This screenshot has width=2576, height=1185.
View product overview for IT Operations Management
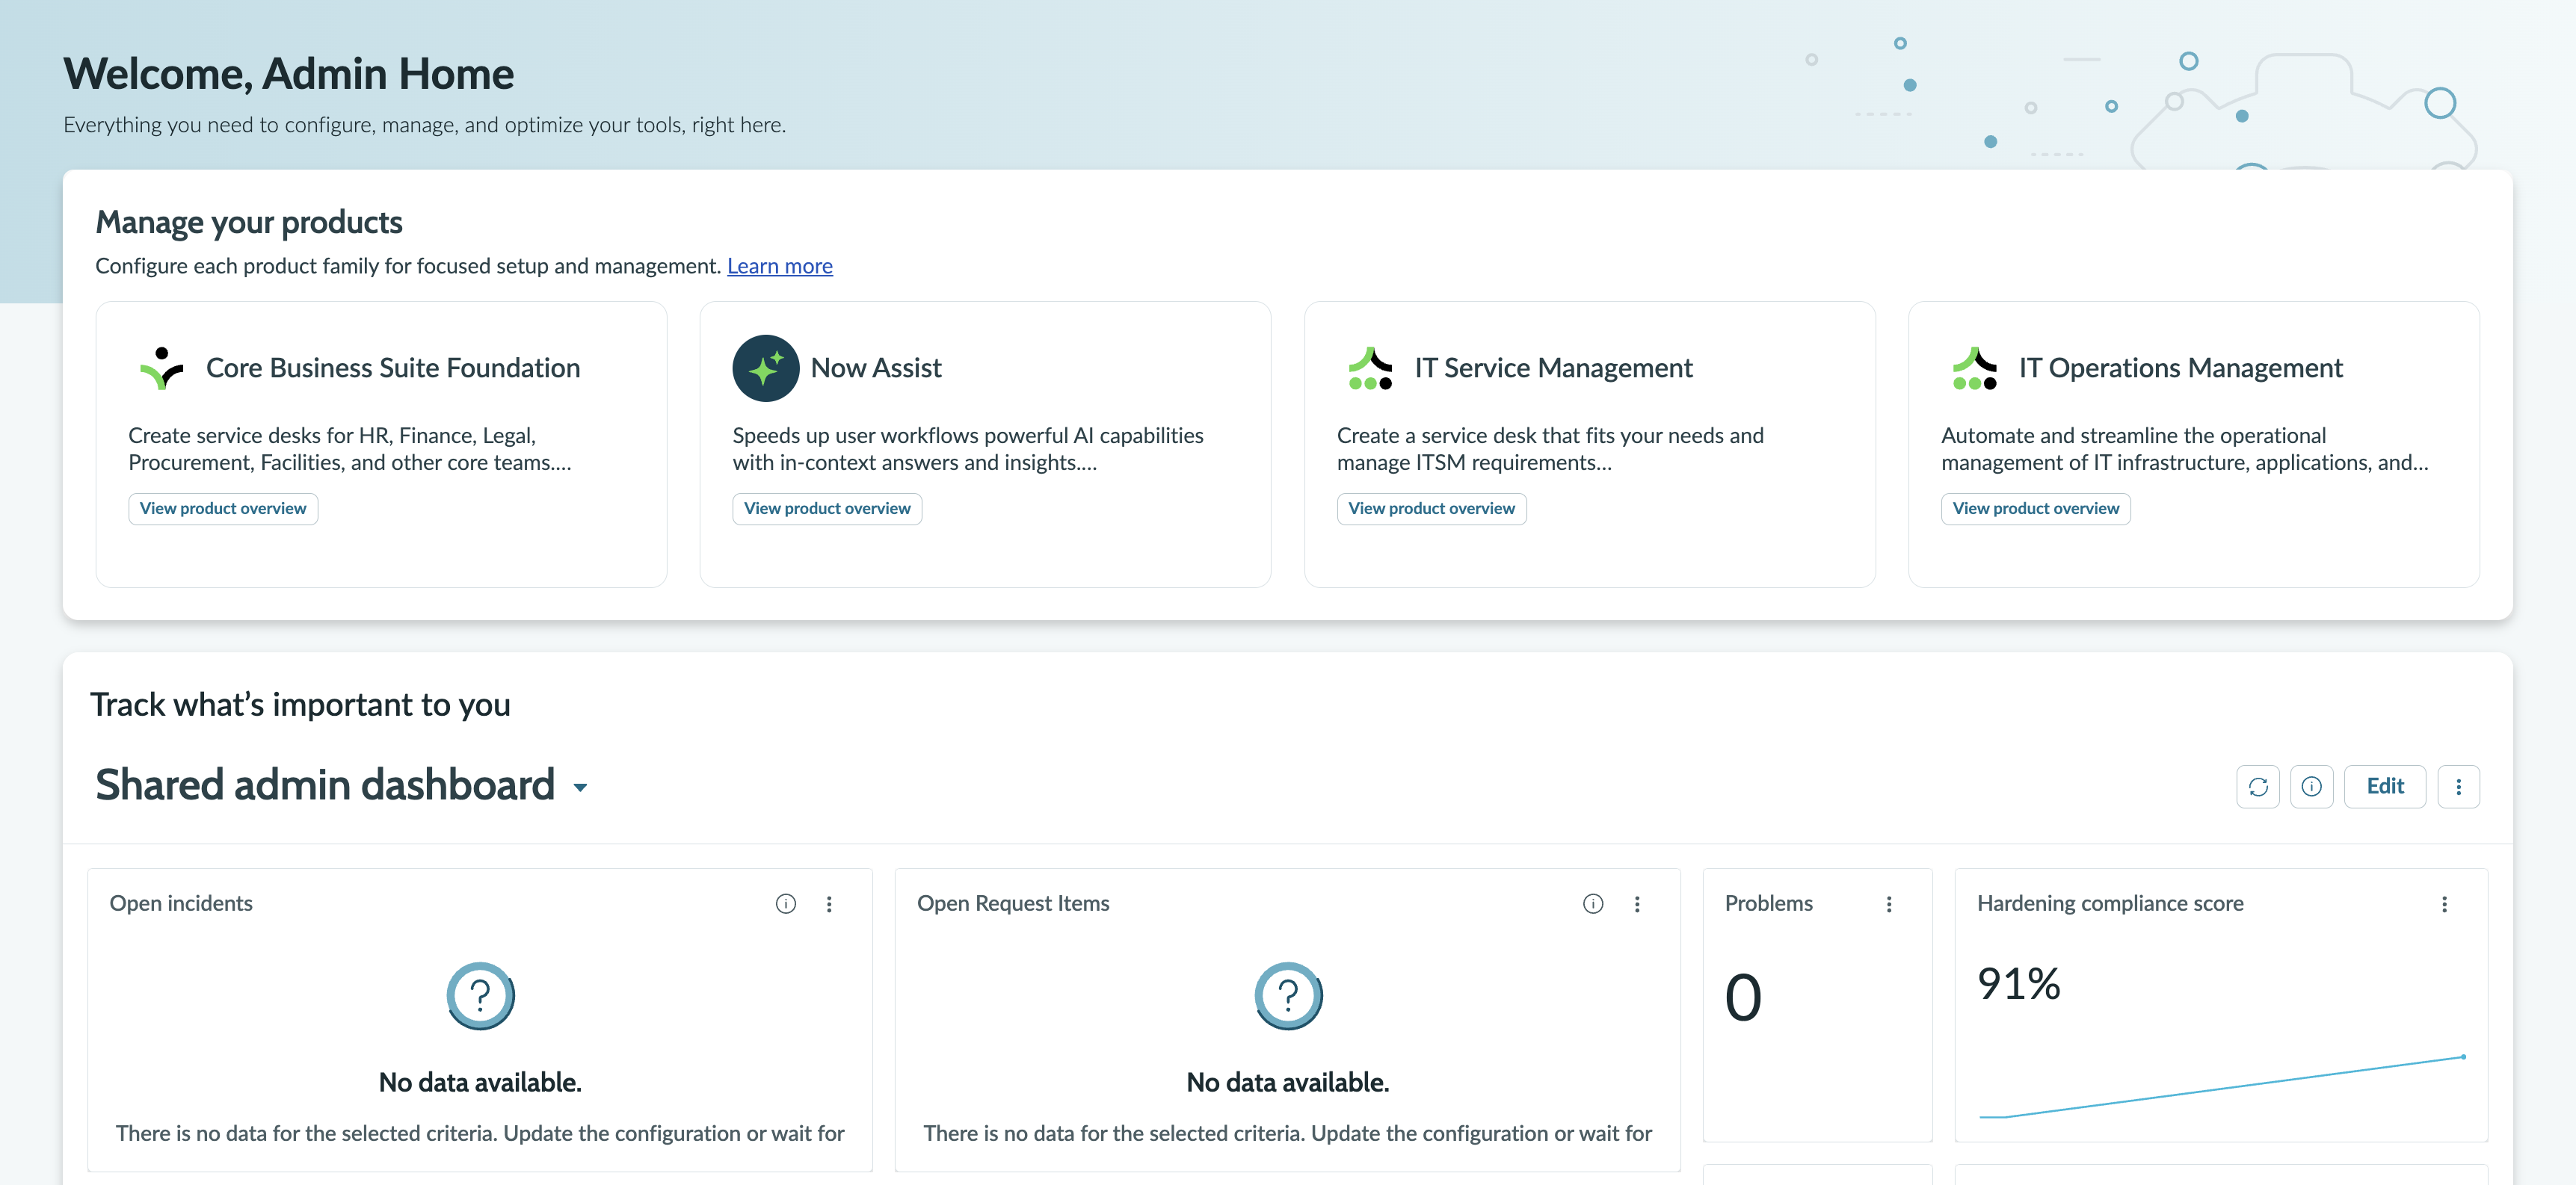[2035, 509]
